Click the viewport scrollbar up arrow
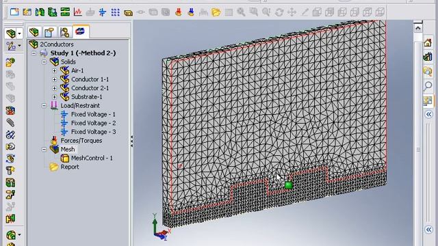The width and height of the screenshot is (438, 246). coord(418,28)
